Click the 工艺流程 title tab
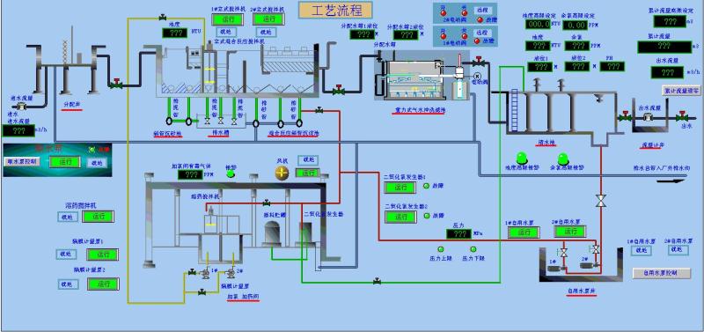The height and width of the screenshot is (332, 704). 336,10
